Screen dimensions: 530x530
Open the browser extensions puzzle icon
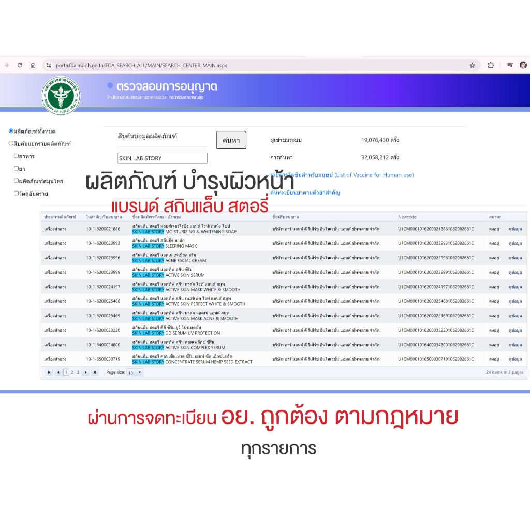click(491, 65)
